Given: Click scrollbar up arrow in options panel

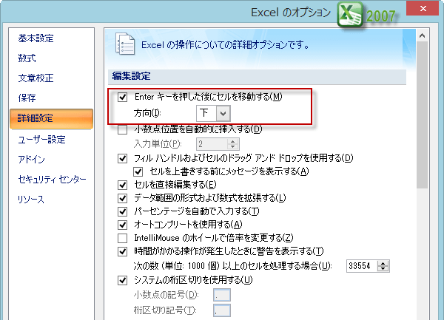Looking at the screenshot, I should (x=423, y=35).
